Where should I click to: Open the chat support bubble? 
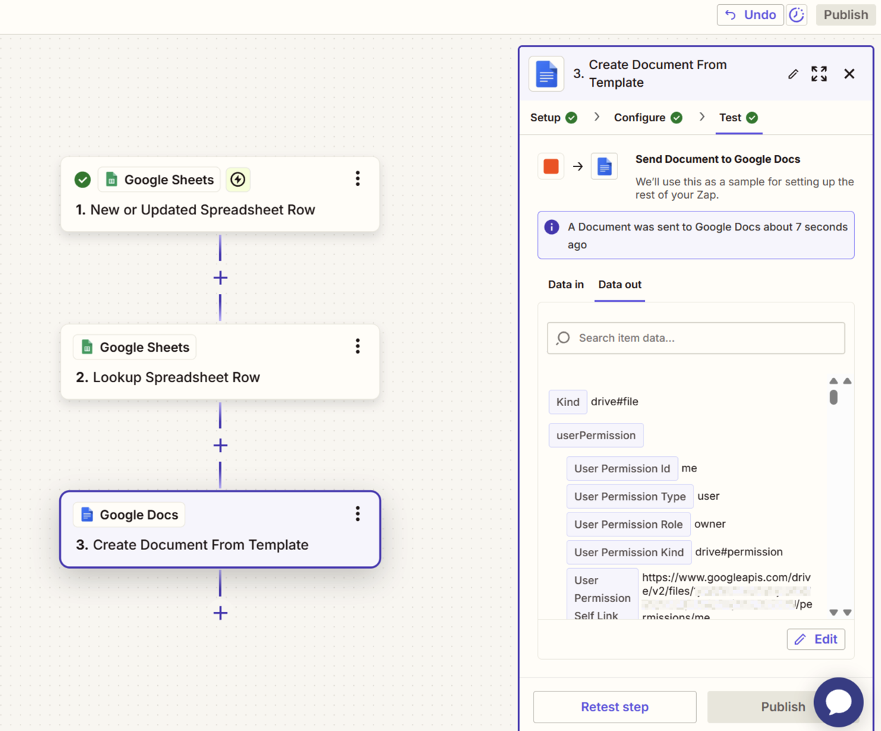pos(839,702)
